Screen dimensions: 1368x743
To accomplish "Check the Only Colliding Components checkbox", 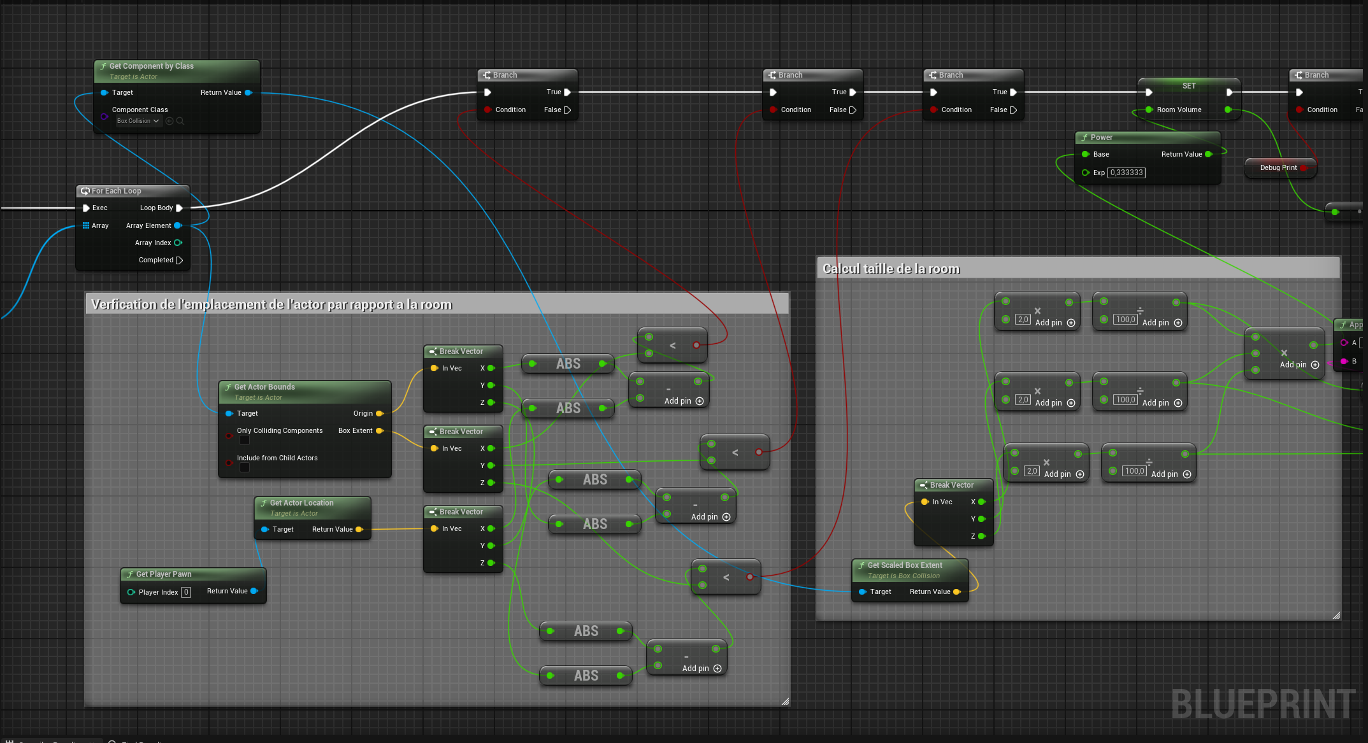I will click(244, 441).
